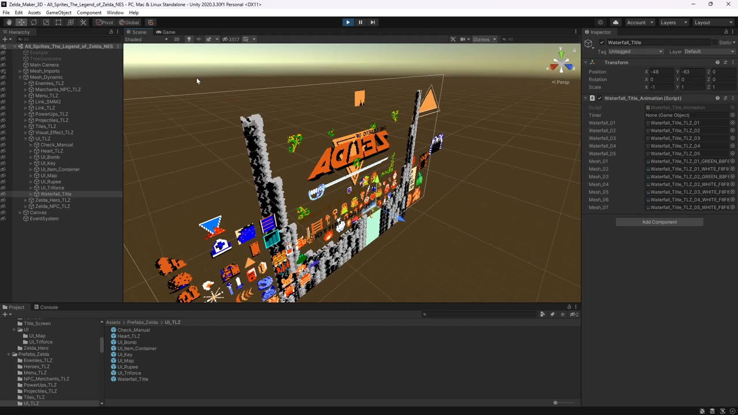Click the Project search by label icon
Image resolution: width=738 pixels, height=415 pixels.
coord(552,314)
